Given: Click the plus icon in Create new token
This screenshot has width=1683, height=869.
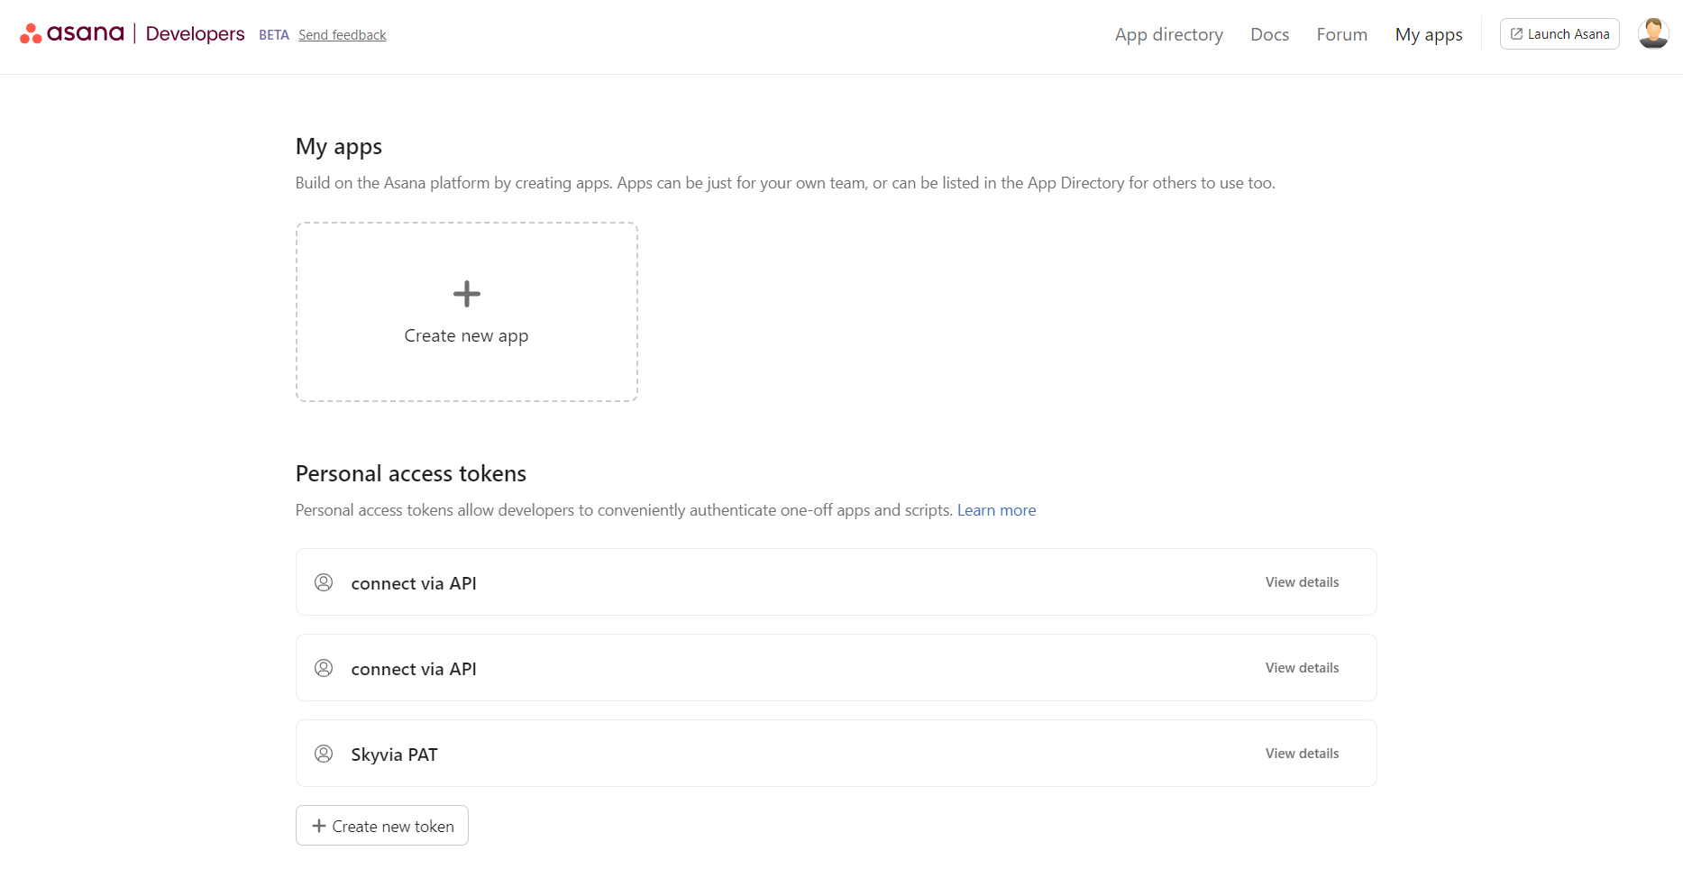Looking at the screenshot, I should 318,825.
